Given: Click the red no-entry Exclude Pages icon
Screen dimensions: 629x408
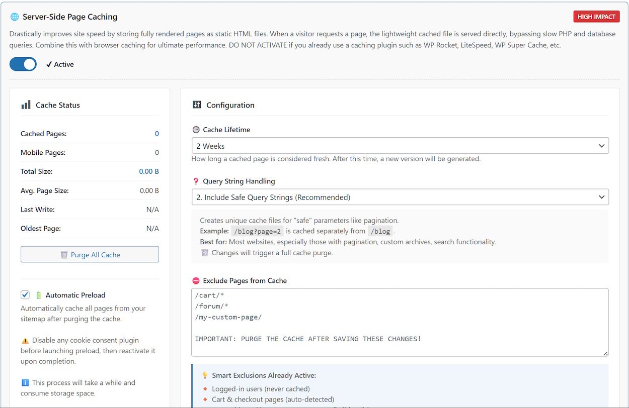Looking at the screenshot, I should tap(196, 281).
